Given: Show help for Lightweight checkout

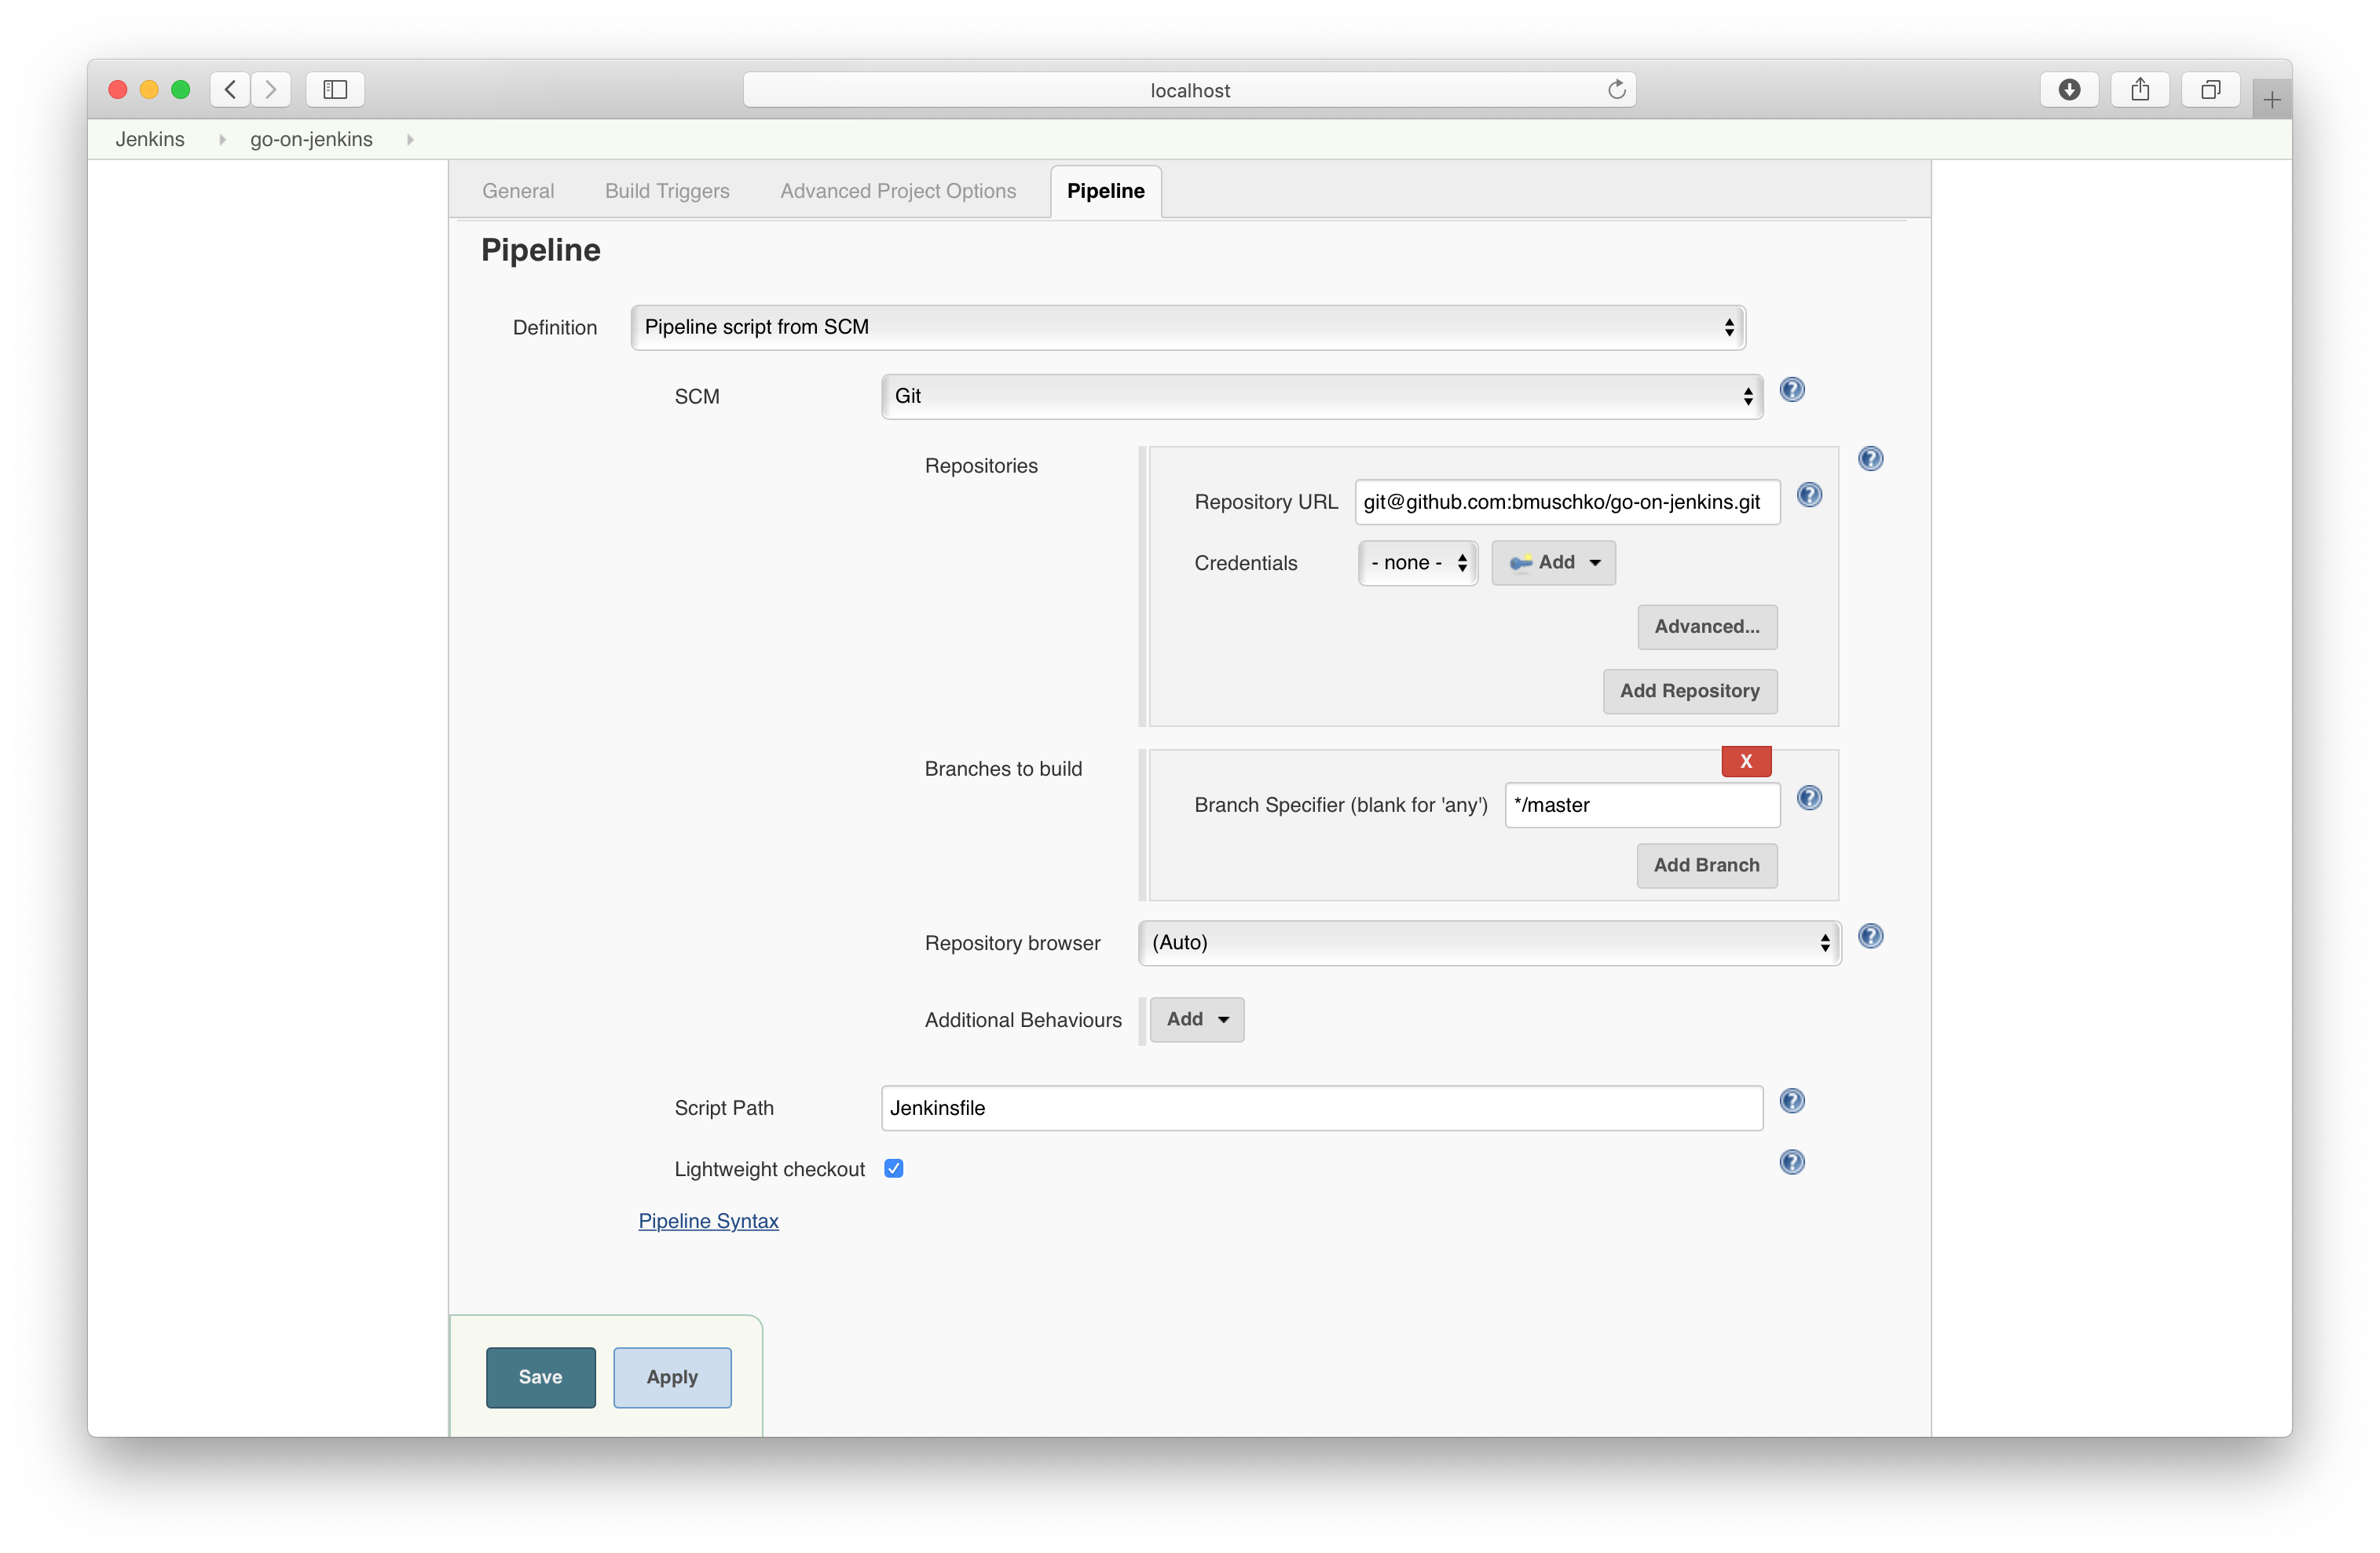Looking at the screenshot, I should point(1791,1161).
